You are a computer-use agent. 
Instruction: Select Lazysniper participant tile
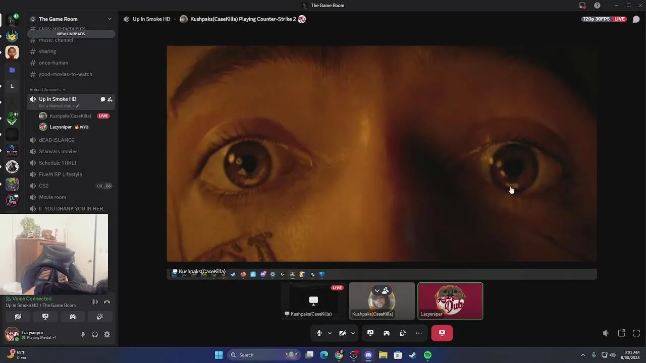pos(450,301)
